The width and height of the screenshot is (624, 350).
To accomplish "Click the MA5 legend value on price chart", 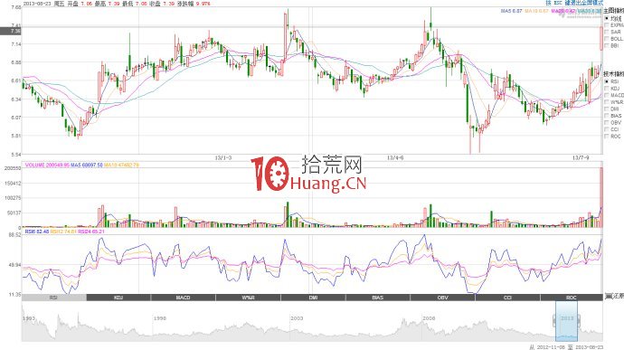I will point(511,11).
